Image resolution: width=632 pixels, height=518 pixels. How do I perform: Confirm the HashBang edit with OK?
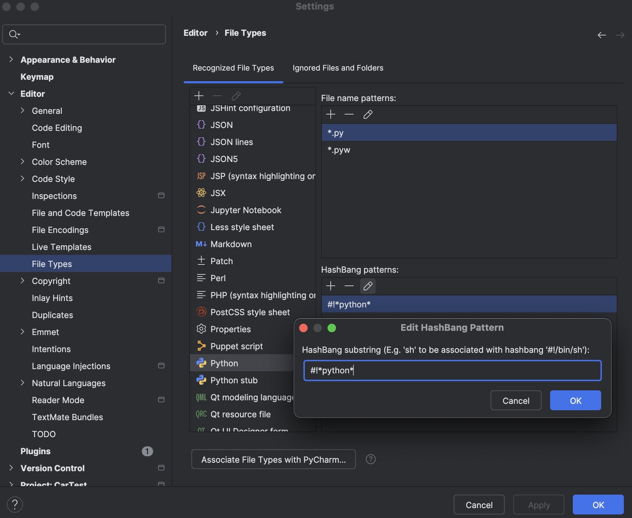575,400
